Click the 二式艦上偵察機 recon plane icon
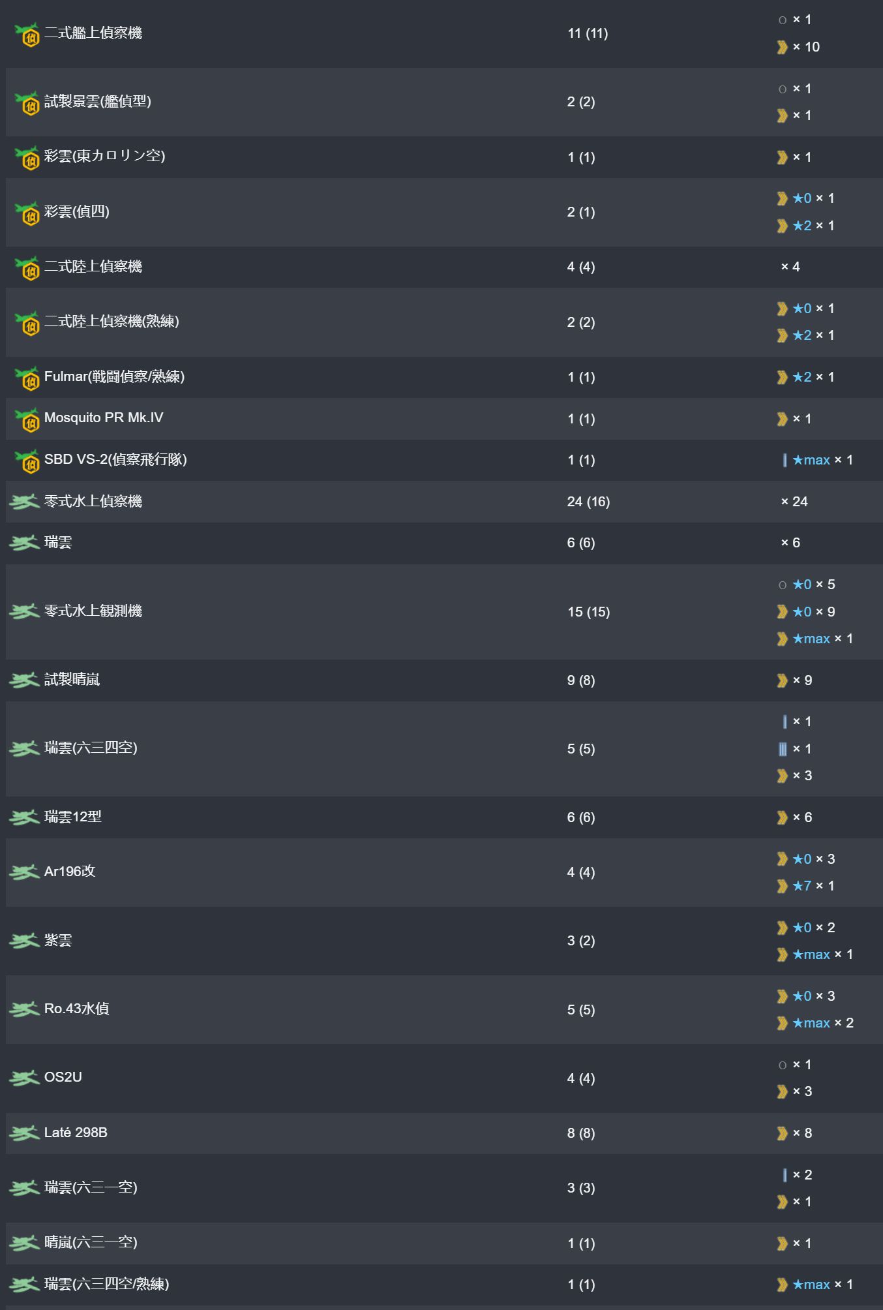Image resolution: width=883 pixels, height=1310 pixels. point(27,35)
